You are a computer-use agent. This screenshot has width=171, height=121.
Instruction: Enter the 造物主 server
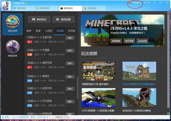[x=70, y=77]
